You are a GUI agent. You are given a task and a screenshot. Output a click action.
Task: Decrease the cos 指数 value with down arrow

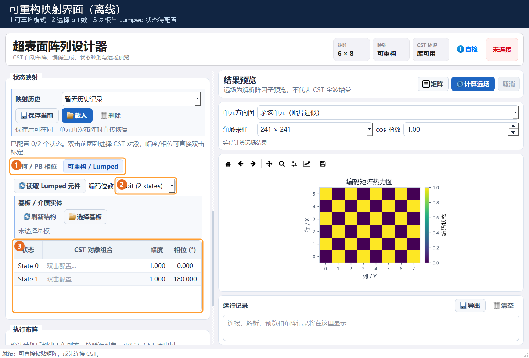tap(513, 133)
